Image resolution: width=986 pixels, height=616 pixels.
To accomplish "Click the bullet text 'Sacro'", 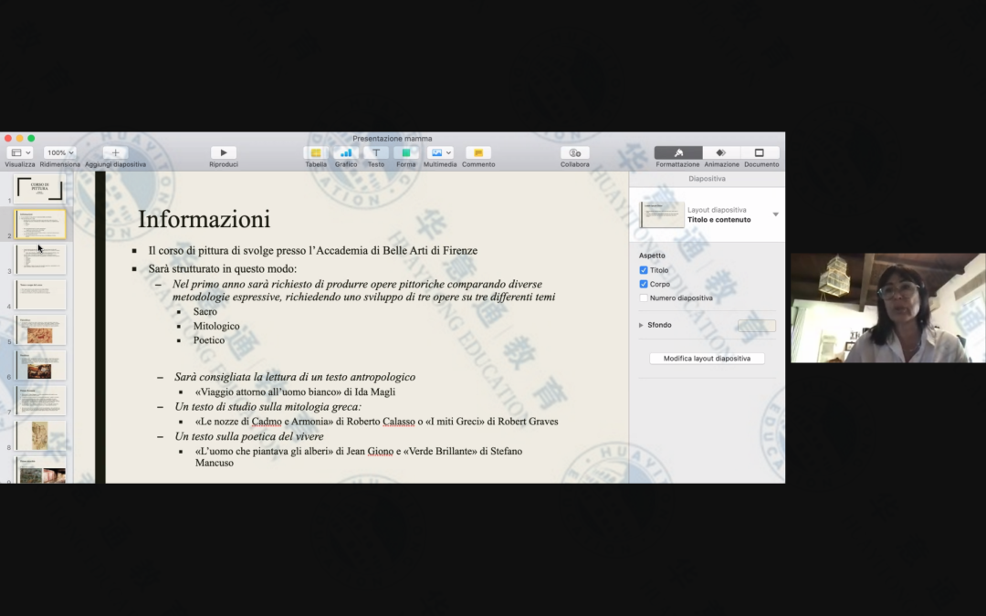I will tap(205, 311).
